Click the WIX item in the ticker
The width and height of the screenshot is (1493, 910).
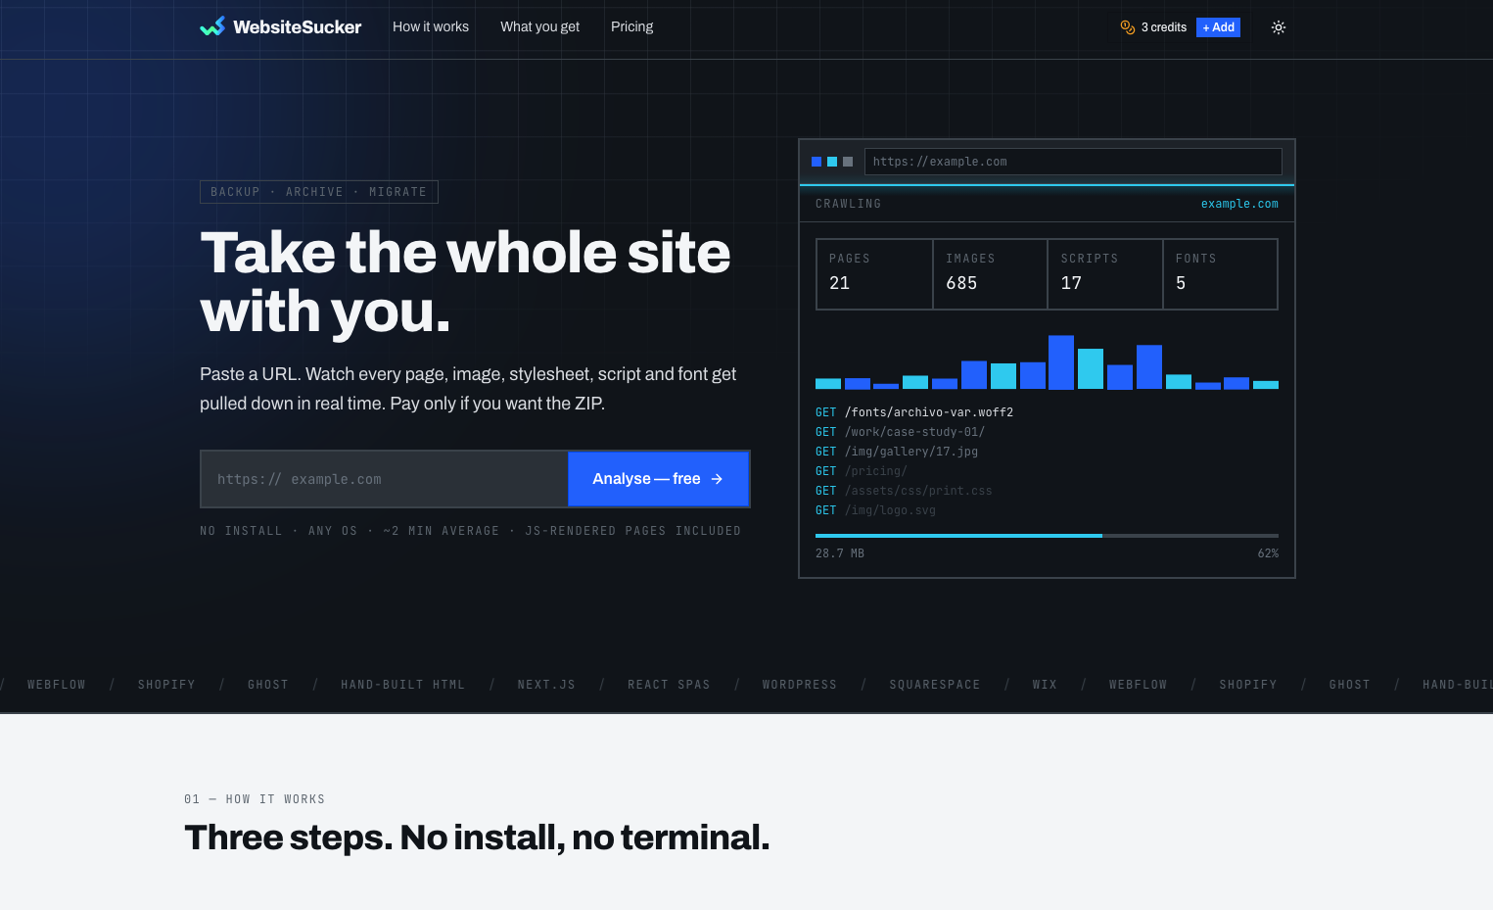click(1045, 685)
